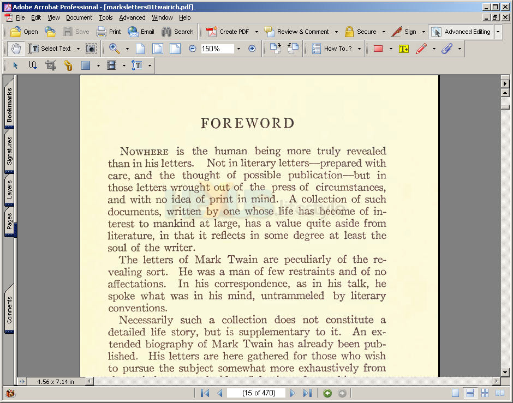The image size is (513, 403).
Task: Show the Comments navigation tab
Action: 9,309
